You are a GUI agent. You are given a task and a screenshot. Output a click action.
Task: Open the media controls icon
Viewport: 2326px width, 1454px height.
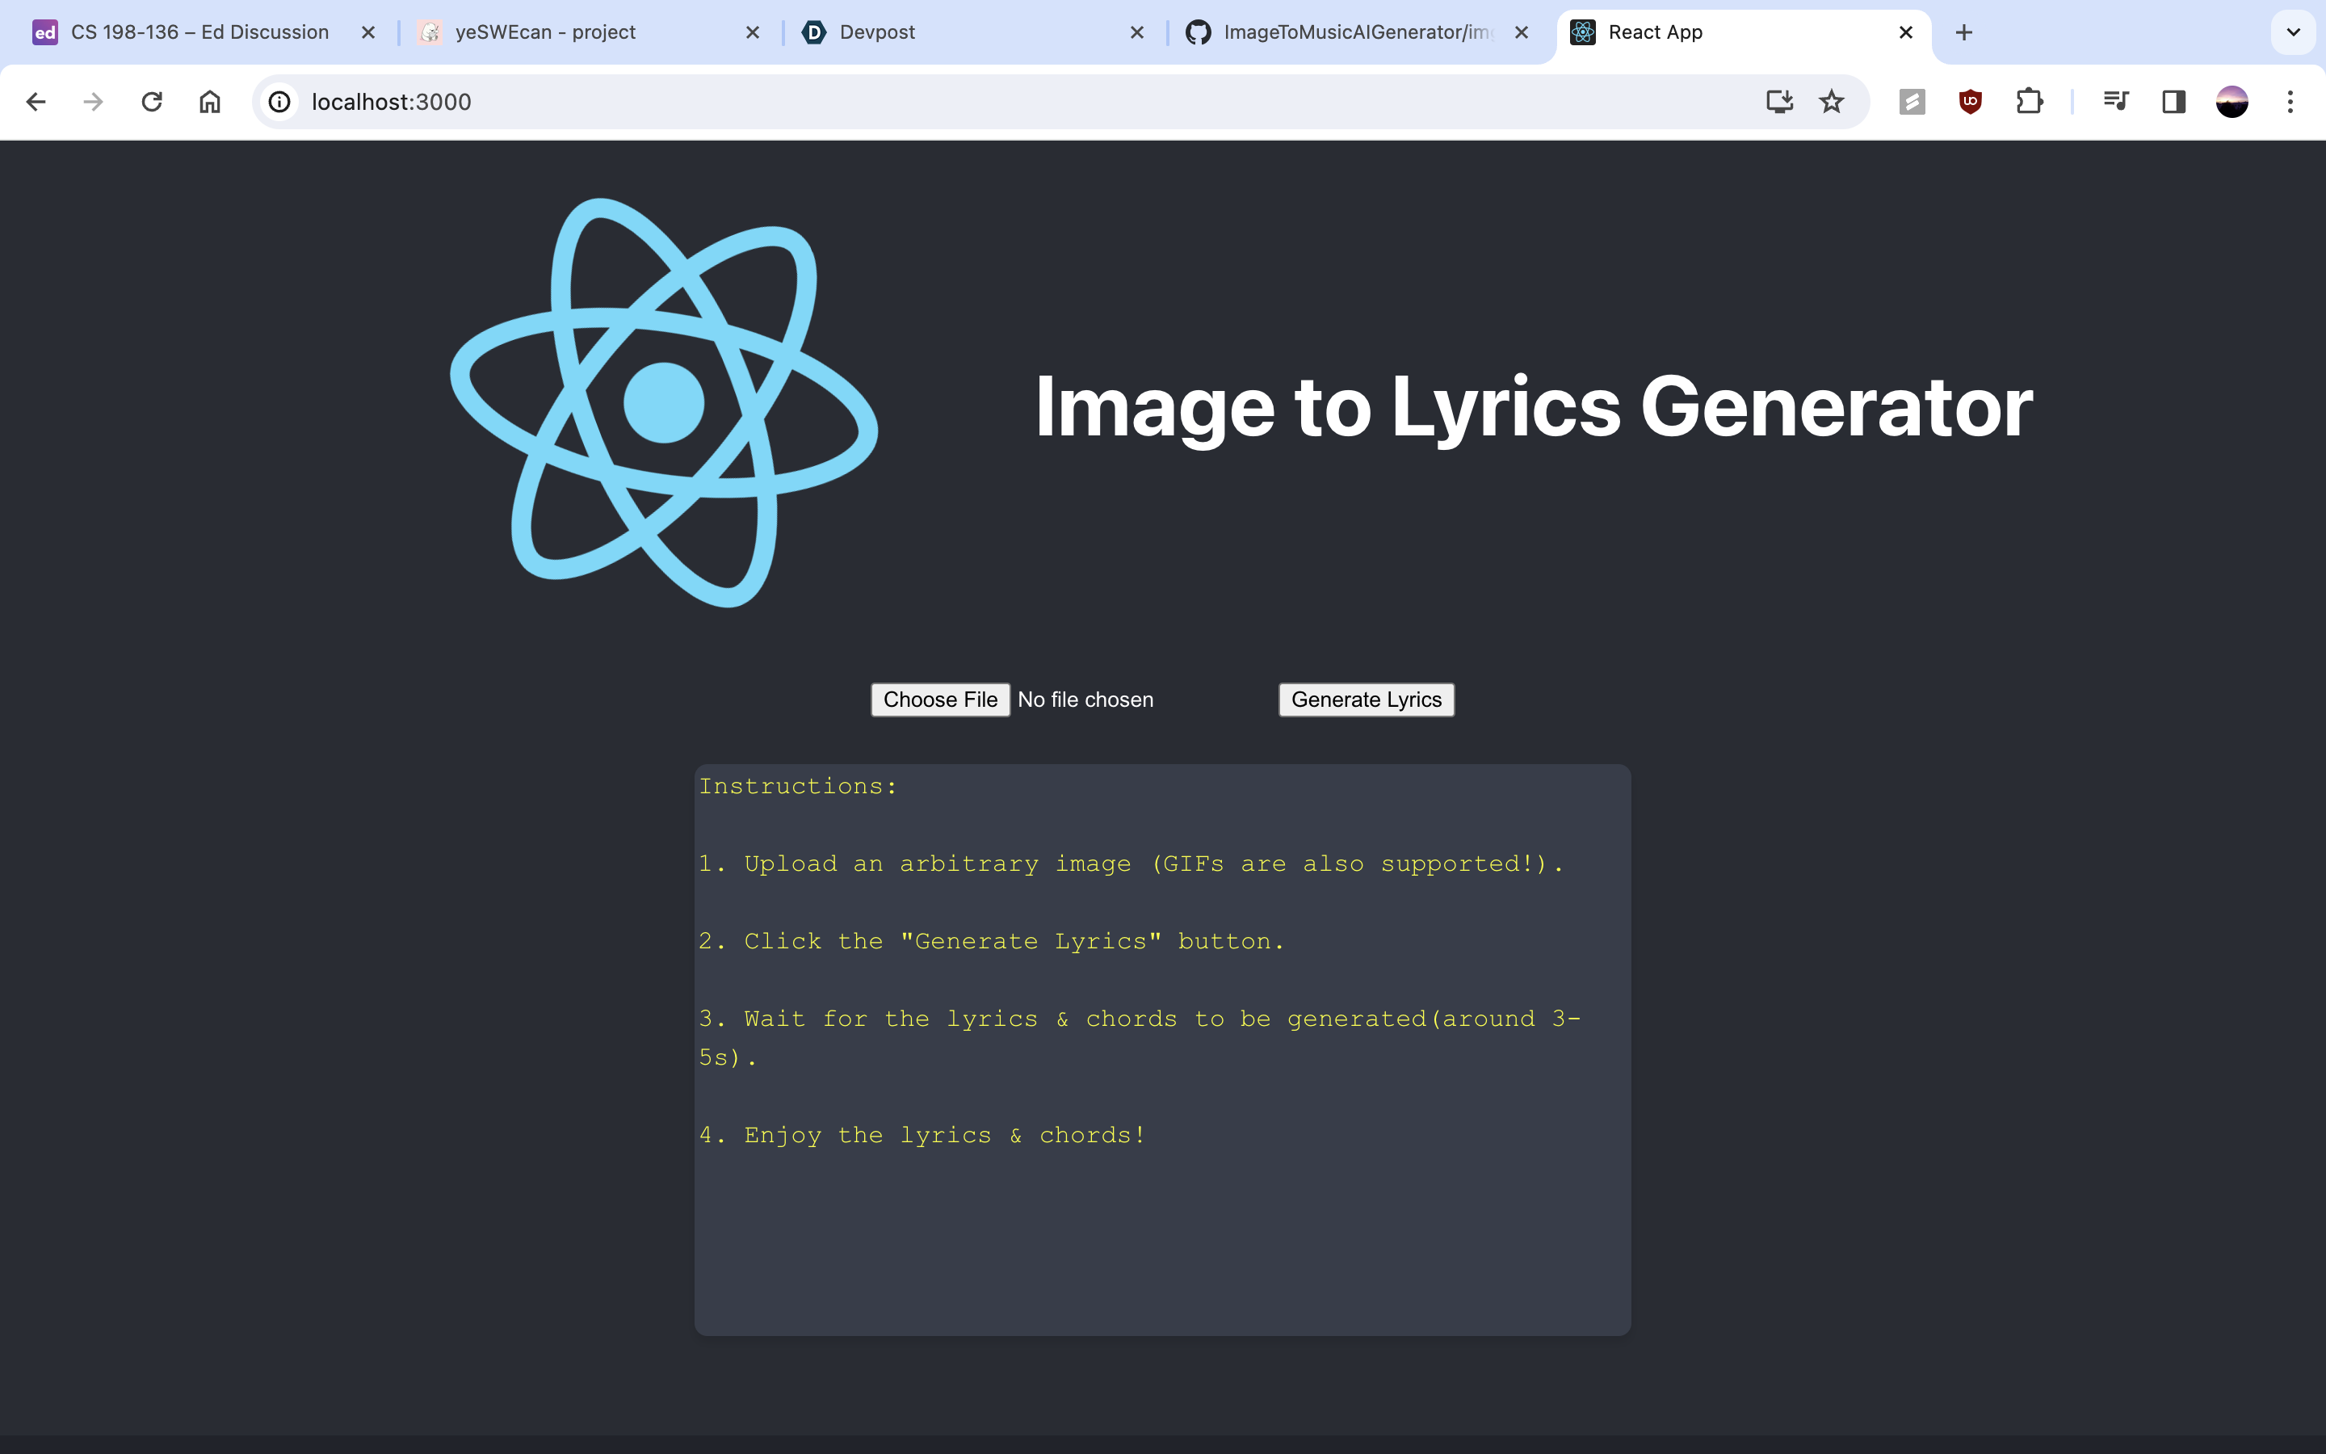point(2115,102)
